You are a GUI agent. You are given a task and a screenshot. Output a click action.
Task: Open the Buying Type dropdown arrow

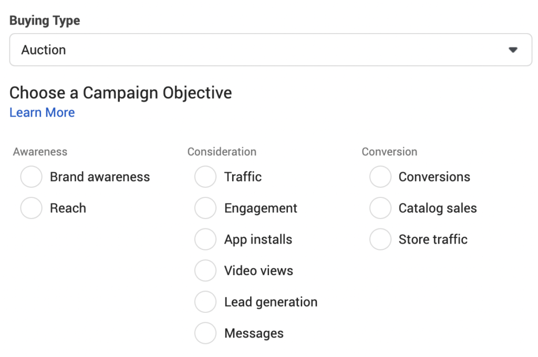(x=513, y=50)
